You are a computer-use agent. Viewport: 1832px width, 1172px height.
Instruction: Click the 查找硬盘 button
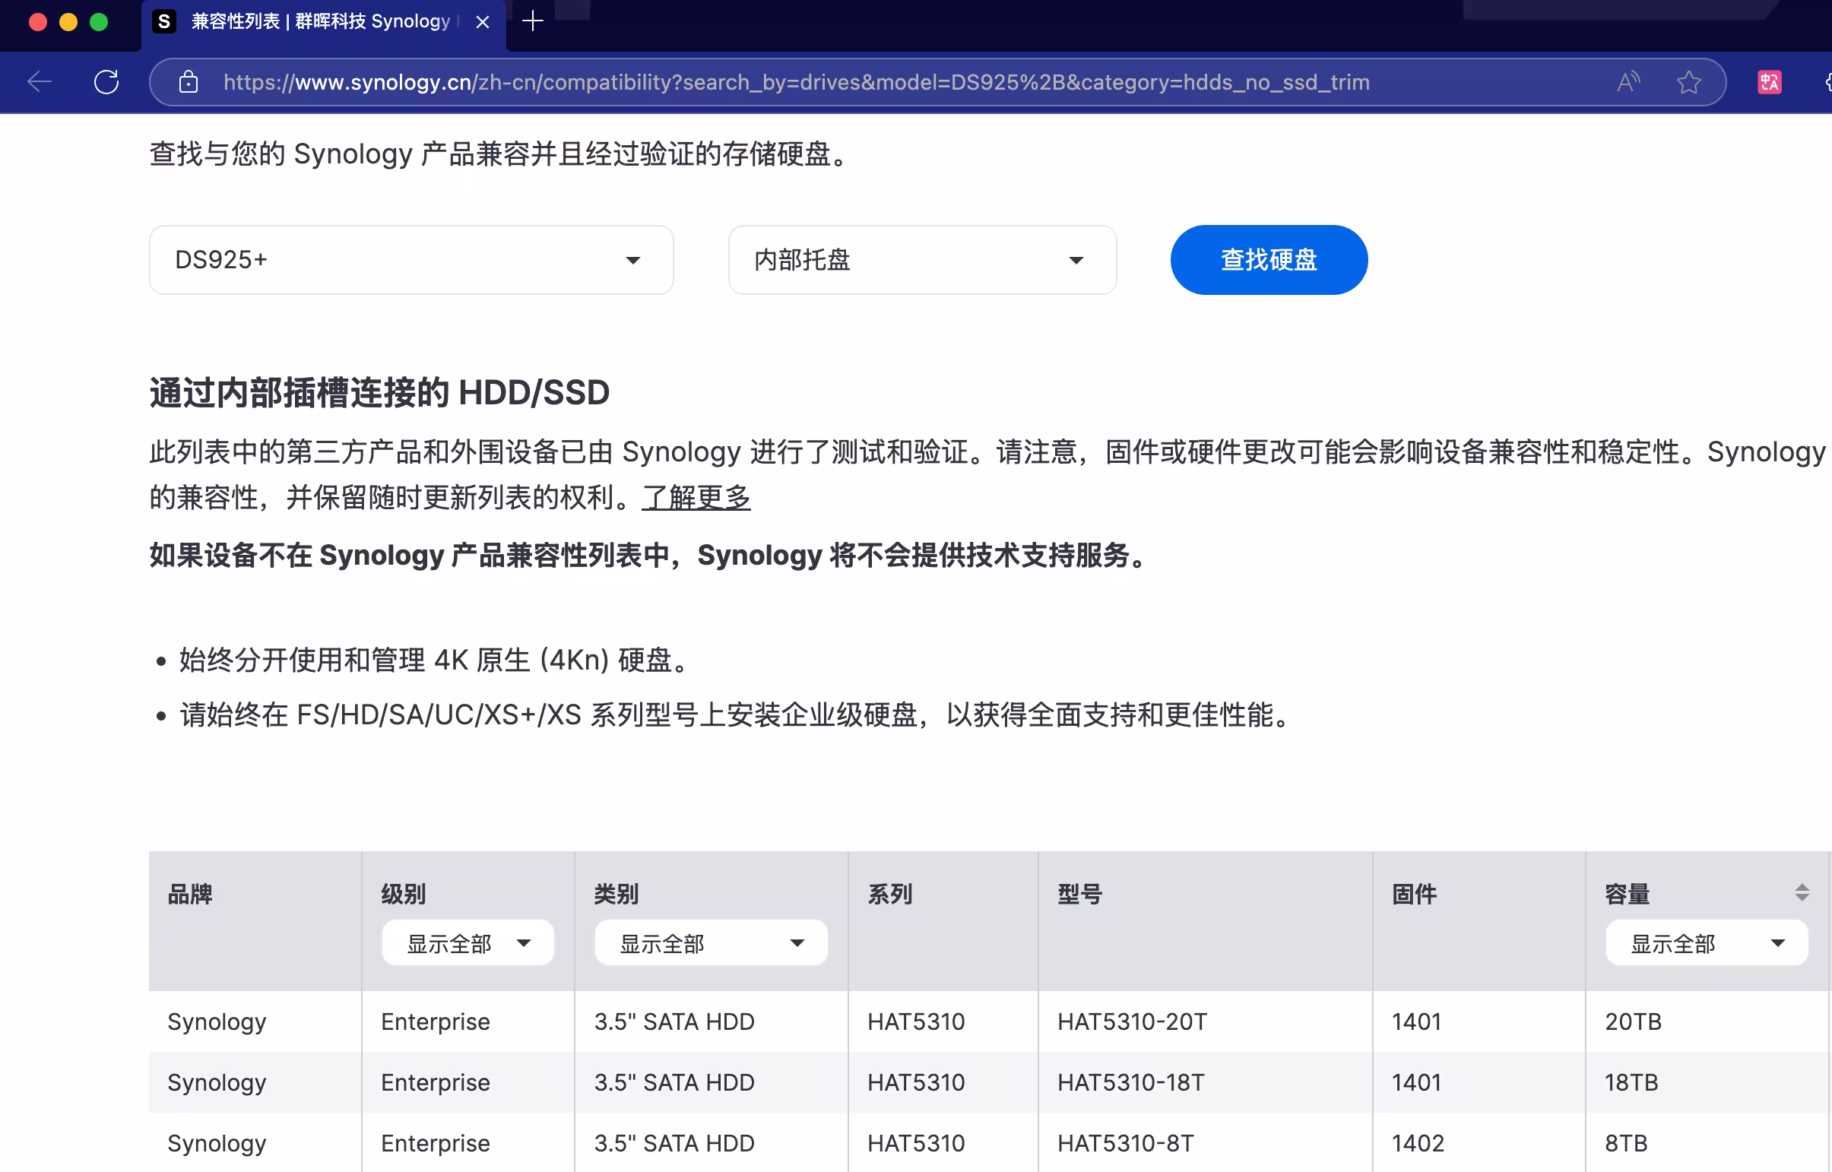(1268, 259)
